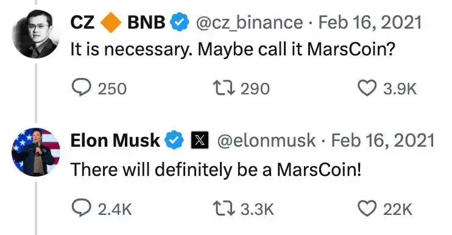Reply to Elon Musk's MarsCoin tweet
This screenshot has width=452, height=235.
(x=81, y=209)
